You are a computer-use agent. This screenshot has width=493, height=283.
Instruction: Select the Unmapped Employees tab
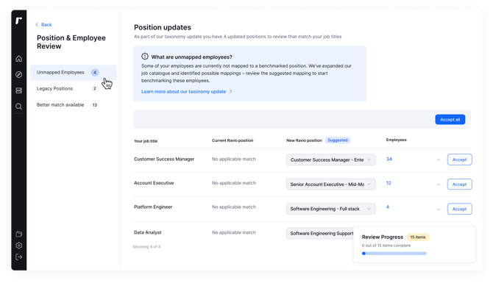pos(74,73)
